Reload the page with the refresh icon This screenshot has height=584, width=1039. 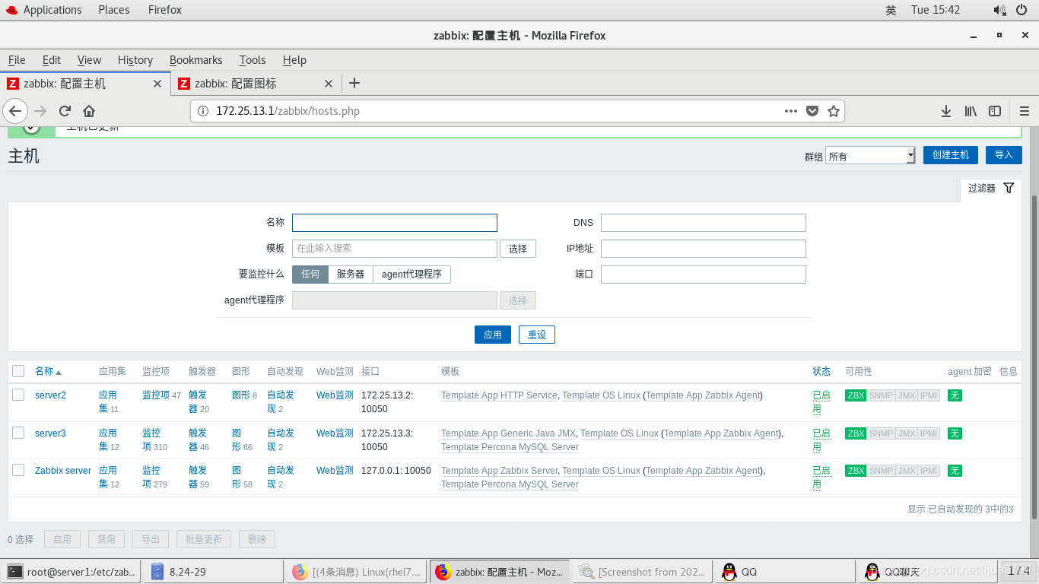click(65, 111)
